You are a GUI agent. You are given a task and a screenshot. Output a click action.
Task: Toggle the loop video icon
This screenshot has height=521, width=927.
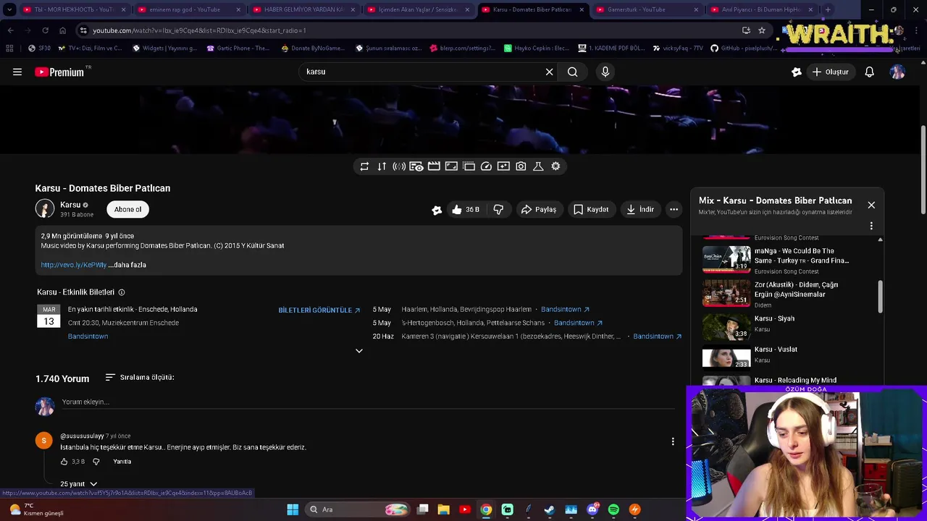tap(364, 166)
